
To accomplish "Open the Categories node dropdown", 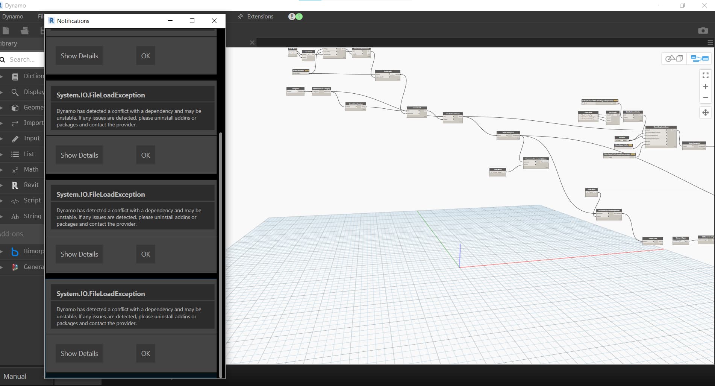I will click(x=295, y=91).
